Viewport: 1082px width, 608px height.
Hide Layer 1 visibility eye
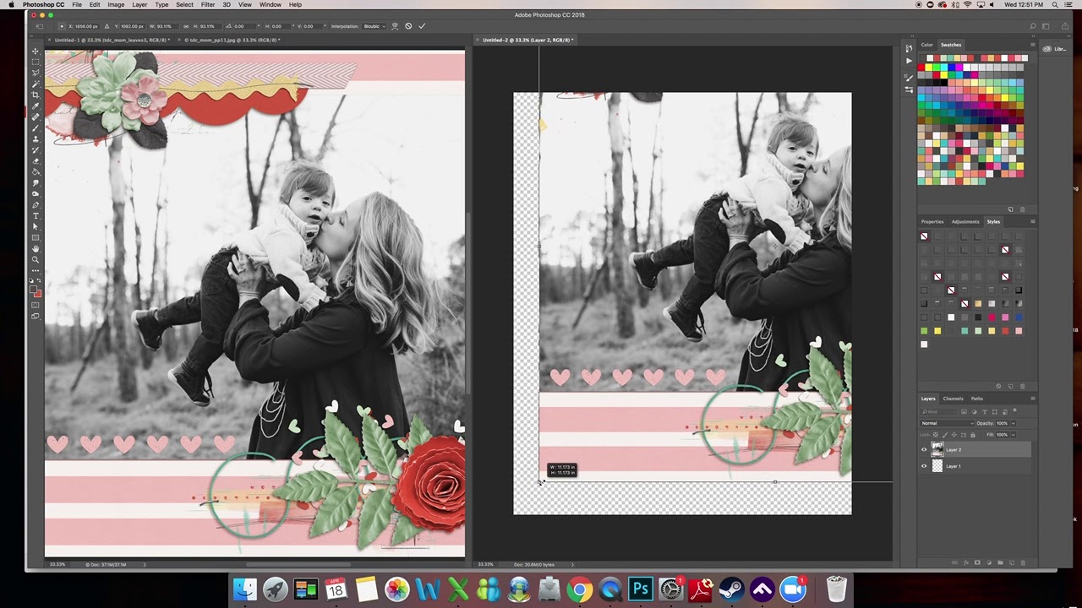[924, 466]
